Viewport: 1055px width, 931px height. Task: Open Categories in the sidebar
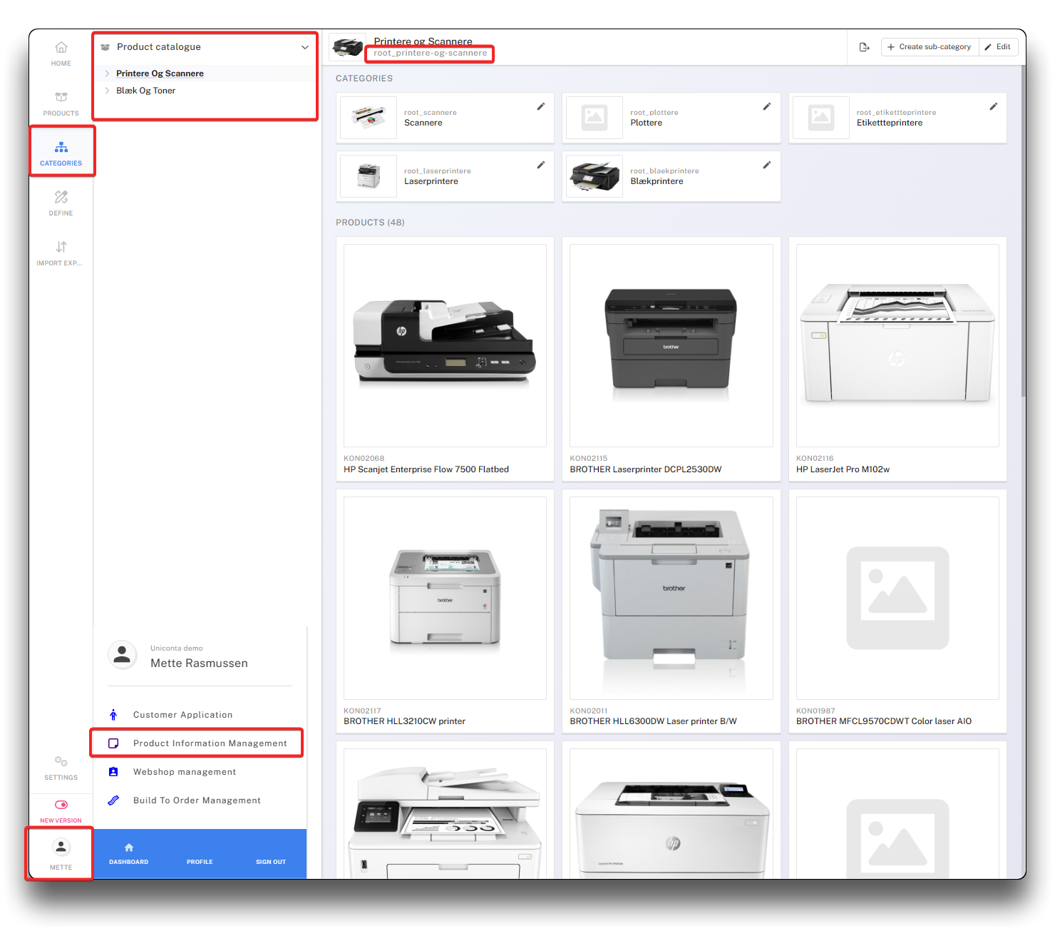61,153
